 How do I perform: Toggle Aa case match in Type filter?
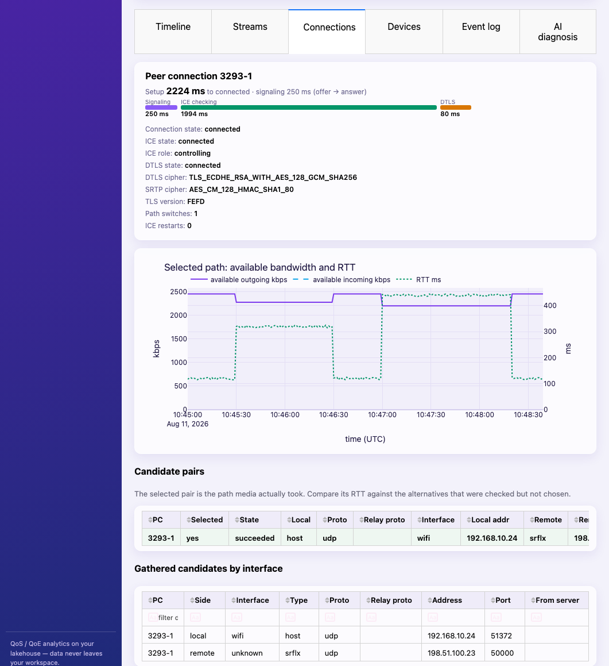pos(290,617)
